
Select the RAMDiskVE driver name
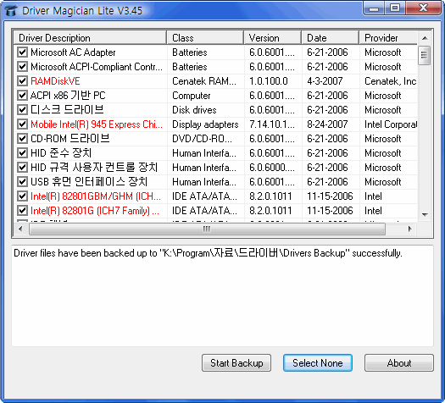pos(55,81)
